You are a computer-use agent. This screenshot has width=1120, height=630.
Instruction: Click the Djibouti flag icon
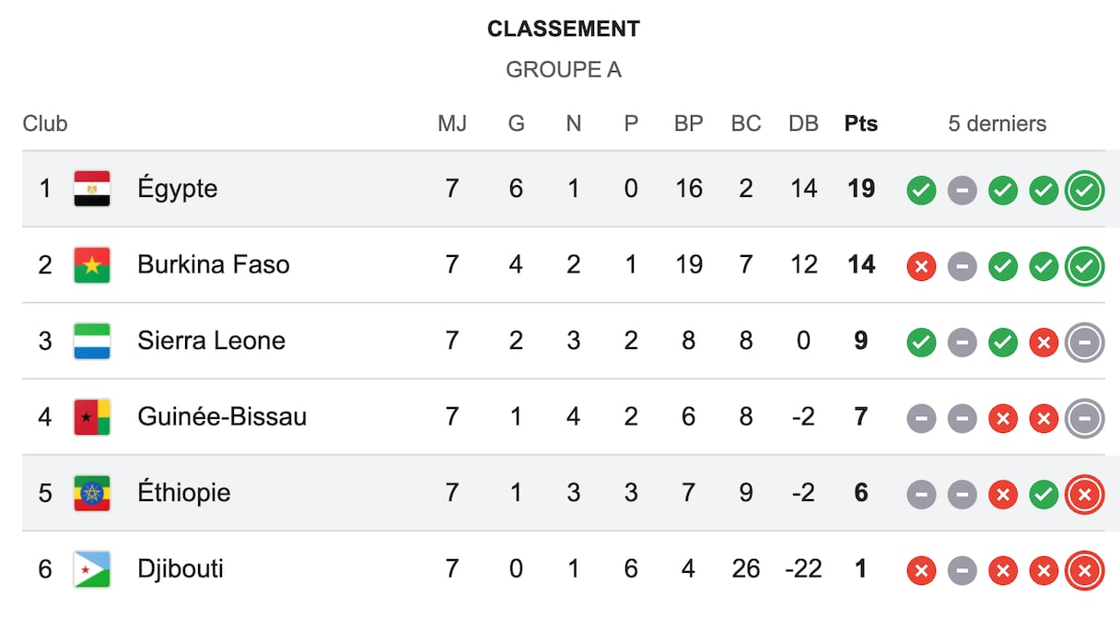click(x=92, y=569)
